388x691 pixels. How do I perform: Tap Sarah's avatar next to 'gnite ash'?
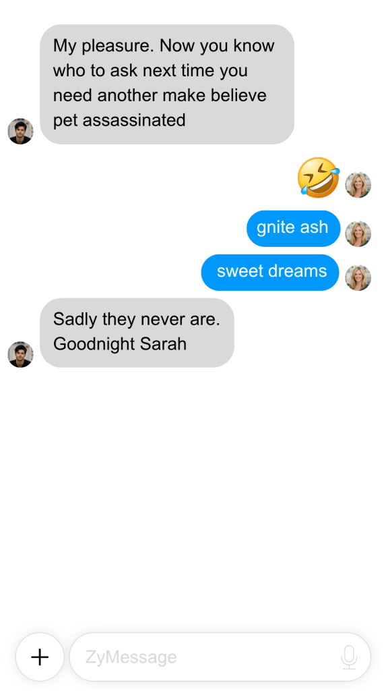tap(358, 234)
